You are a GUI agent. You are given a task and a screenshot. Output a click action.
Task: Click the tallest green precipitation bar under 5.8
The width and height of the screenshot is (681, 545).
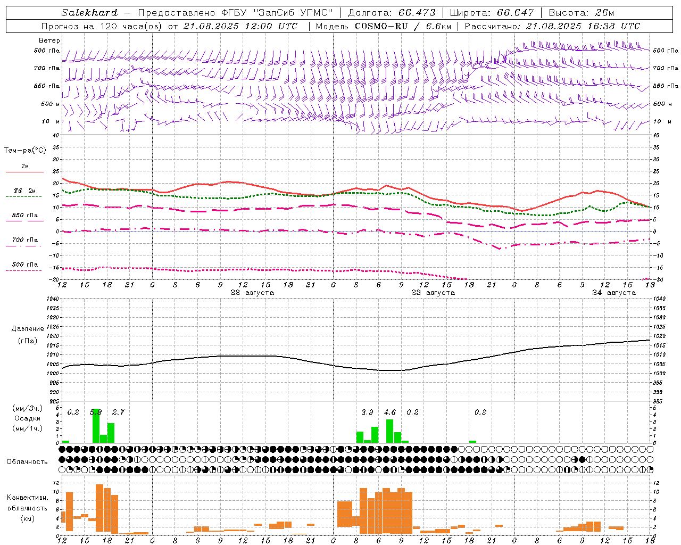pyautogui.click(x=96, y=426)
